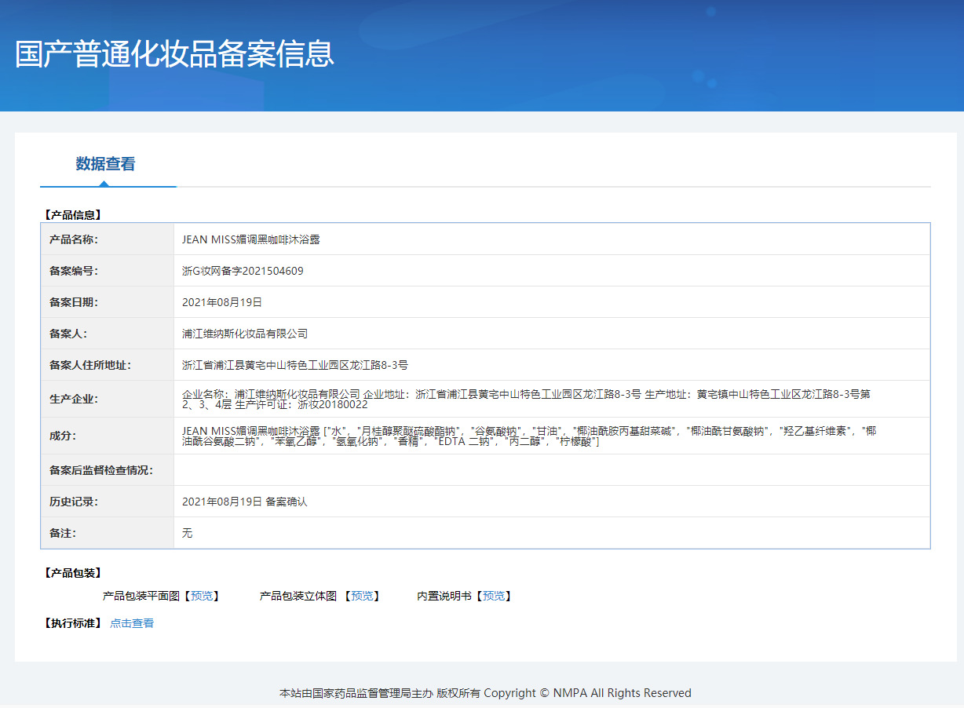Image resolution: width=964 pixels, height=708 pixels.
Task: Click the 生产企业 row label
Action: tap(74, 399)
